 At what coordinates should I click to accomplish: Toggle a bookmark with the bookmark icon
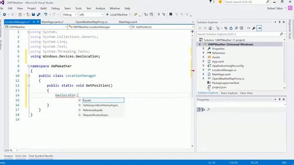170,14
